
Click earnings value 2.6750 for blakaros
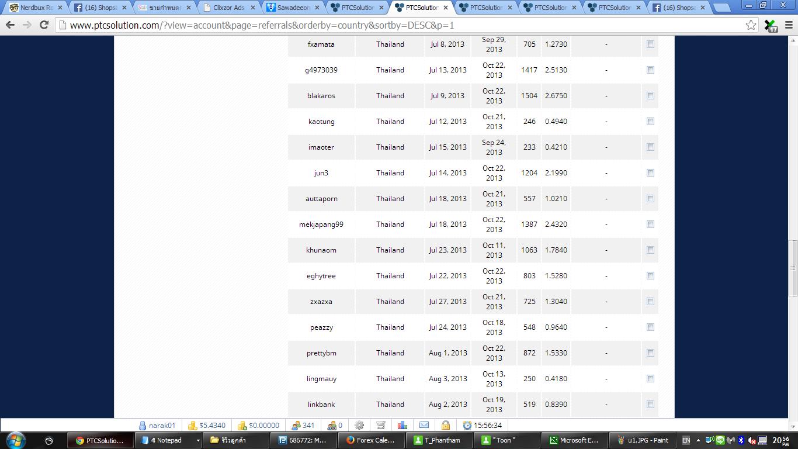[x=556, y=96]
